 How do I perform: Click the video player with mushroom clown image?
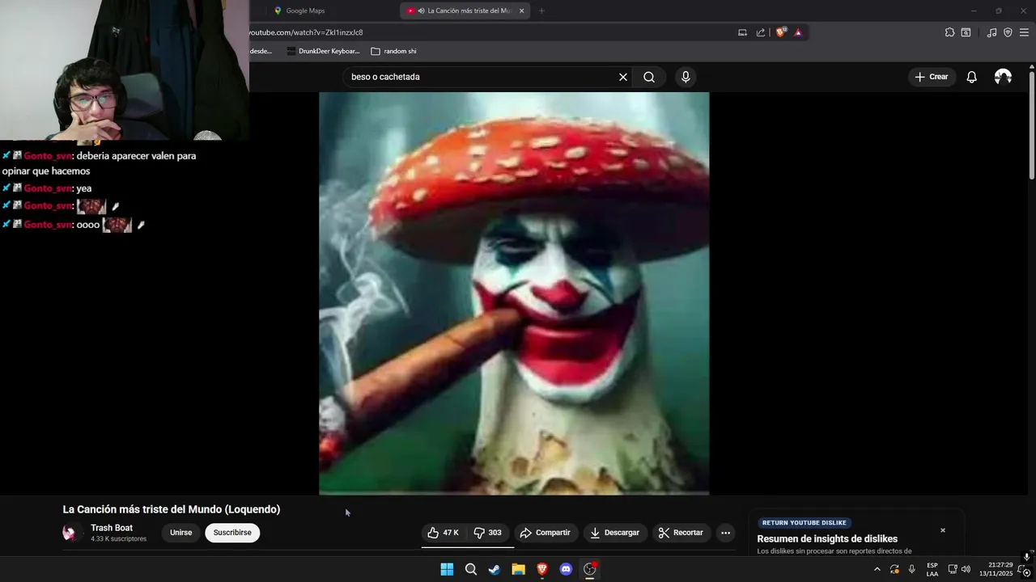pos(514,293)
